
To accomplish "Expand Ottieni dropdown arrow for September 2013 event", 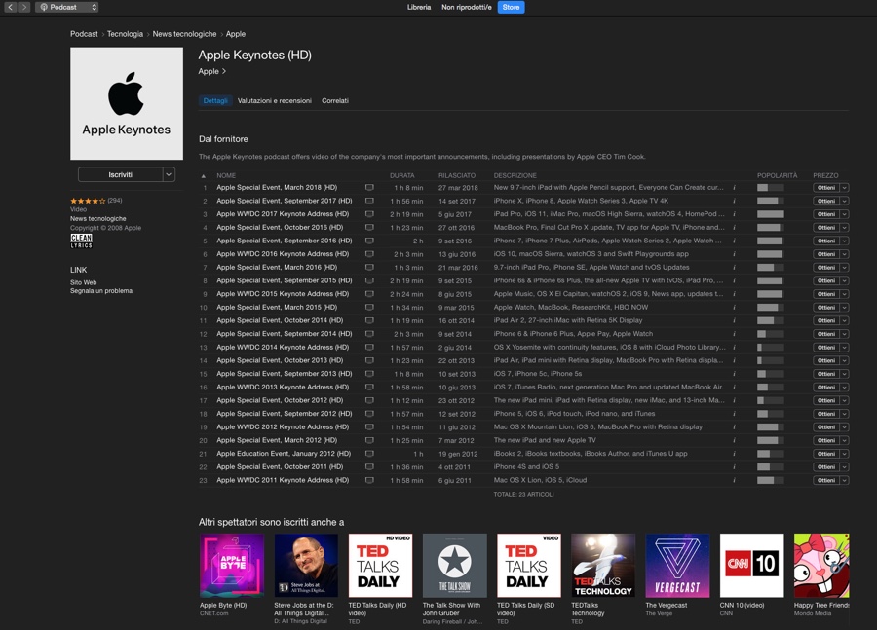I will 845,374.
